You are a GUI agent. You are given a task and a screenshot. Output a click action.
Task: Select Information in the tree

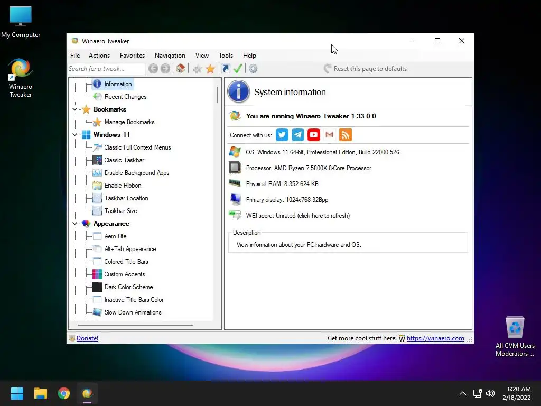(x=118, y=84)
